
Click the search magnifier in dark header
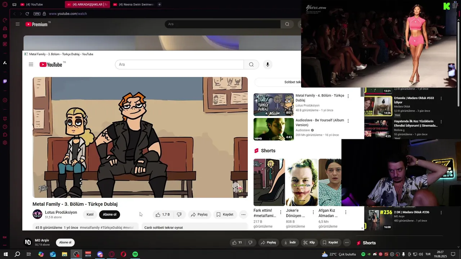[287, 24]
